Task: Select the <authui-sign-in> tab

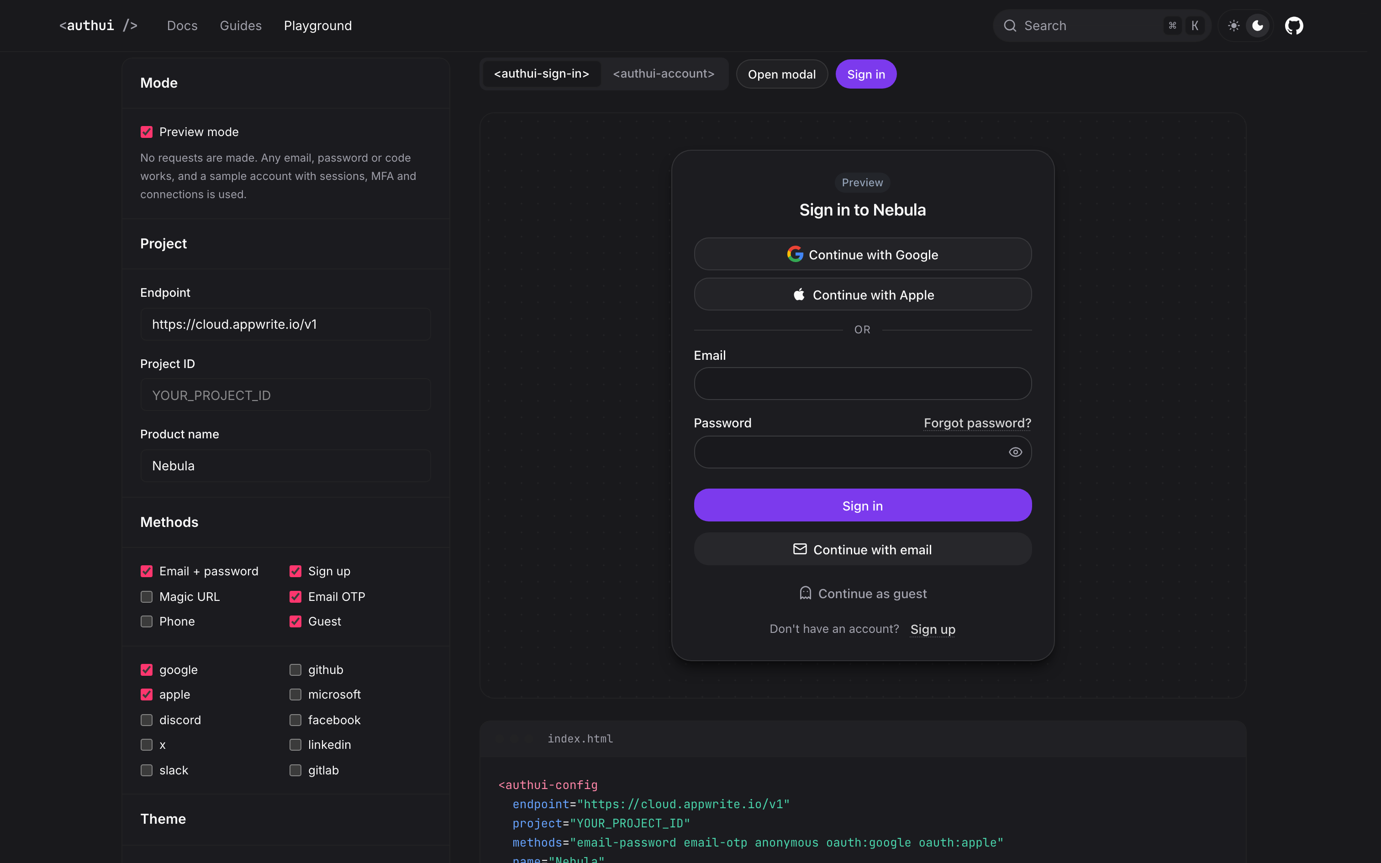Action: (542, 74)
